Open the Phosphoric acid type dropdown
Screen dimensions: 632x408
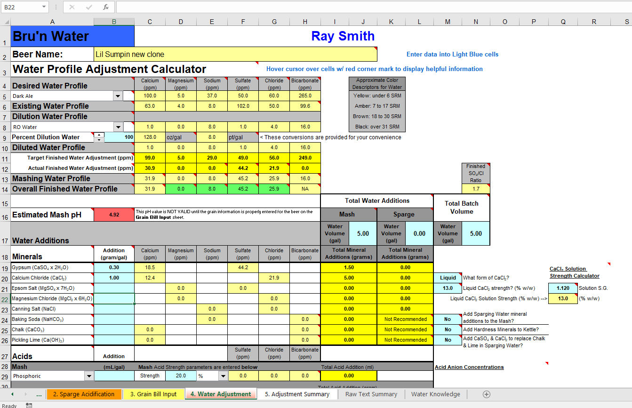[89, 376]
